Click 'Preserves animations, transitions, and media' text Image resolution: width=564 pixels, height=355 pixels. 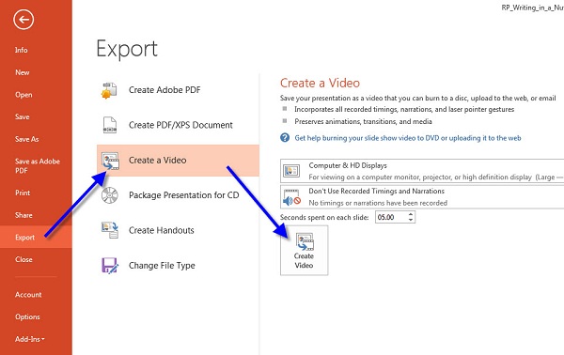pos(363,121)
